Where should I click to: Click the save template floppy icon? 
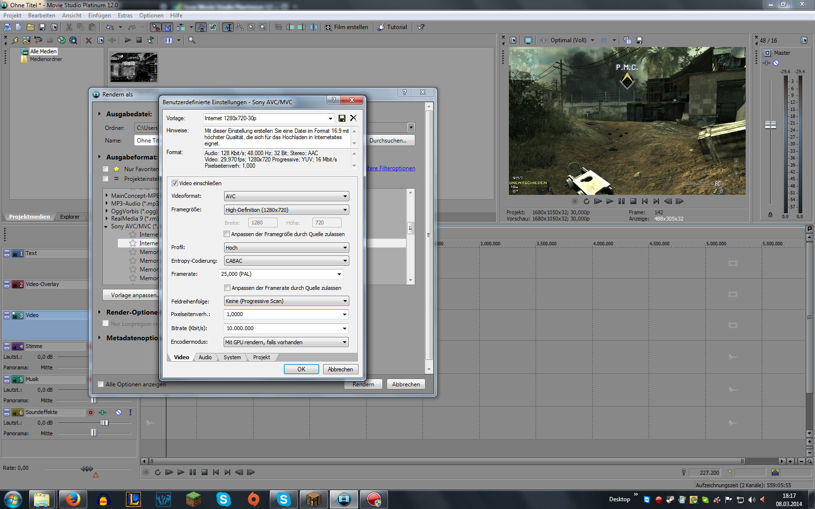pos(342,118)
